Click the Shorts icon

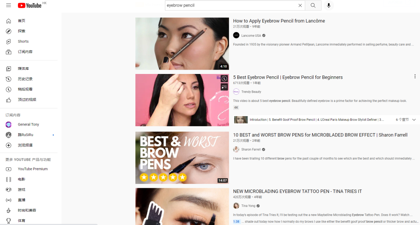click(9, 41)
